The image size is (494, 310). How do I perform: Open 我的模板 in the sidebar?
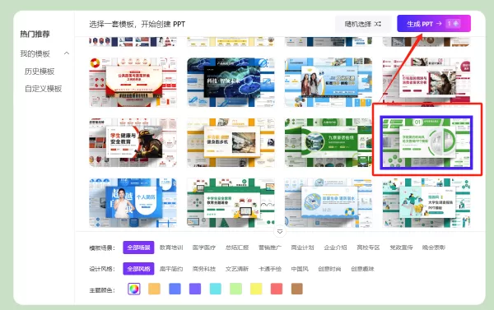pyautogui.click(x=35, y=53)
